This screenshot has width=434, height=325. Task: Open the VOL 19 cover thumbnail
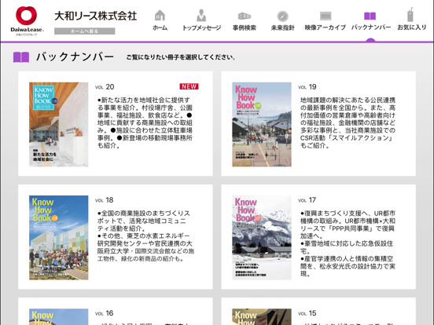tap(262, 124)
